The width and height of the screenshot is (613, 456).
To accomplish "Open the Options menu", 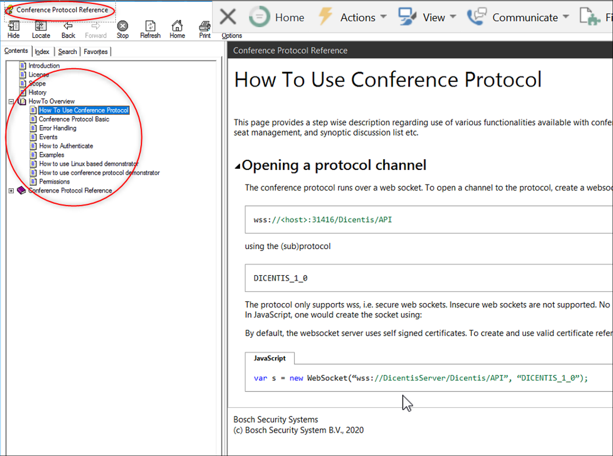I will [x=232, y=36].
